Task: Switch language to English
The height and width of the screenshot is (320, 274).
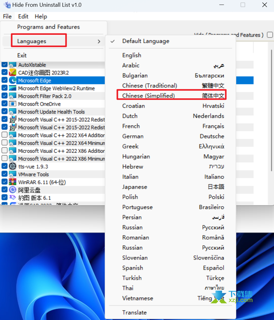Action: pyautogui.click(x=170, y=55)
